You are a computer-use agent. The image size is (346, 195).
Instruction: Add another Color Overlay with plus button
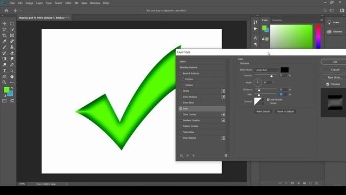(x=223, y=114)
